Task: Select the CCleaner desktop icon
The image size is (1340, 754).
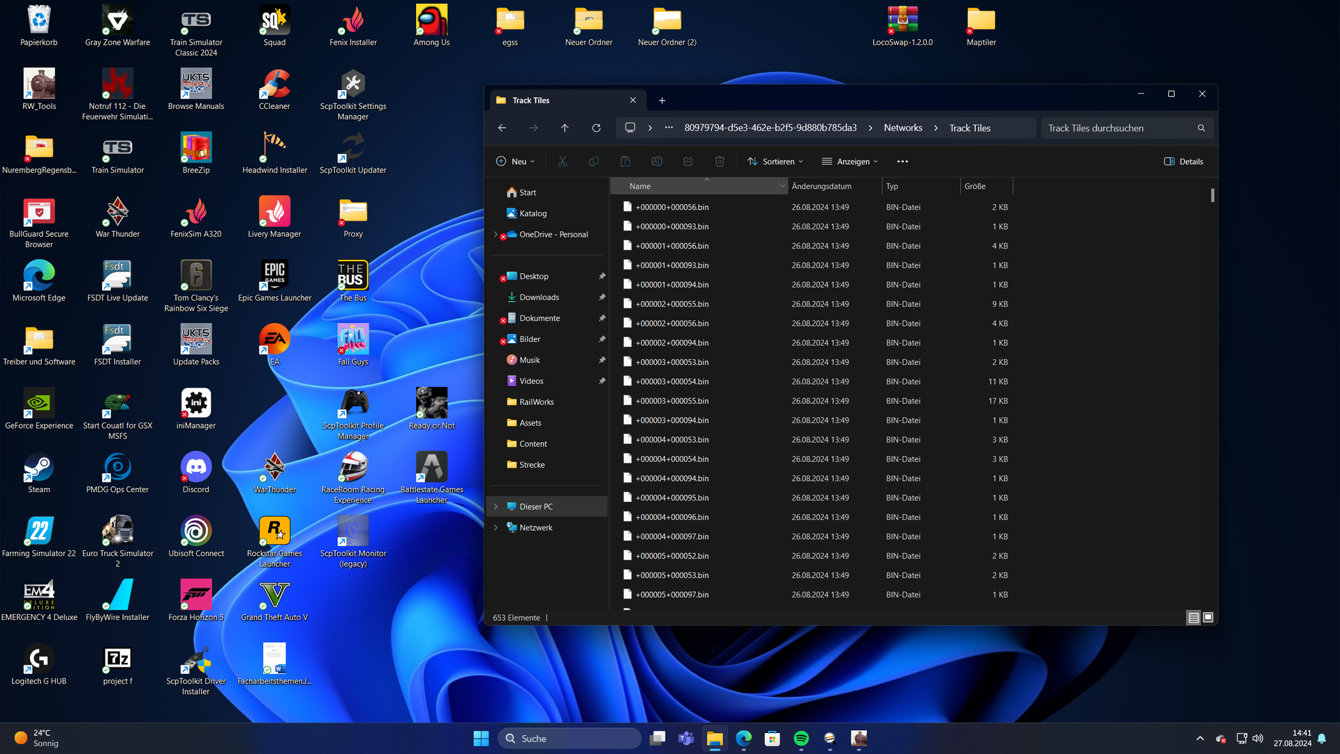Action: 274,89
